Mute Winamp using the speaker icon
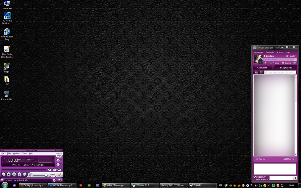Viewport: 301px width, 188px height. 30,175
